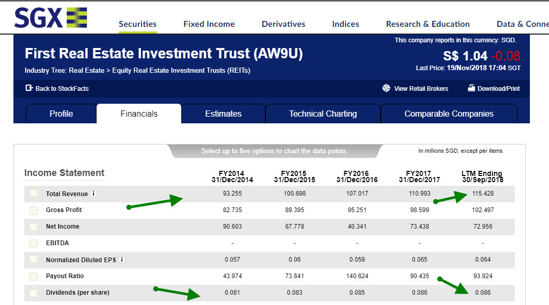
Task: Open the Research & Education menu
Action: coord(428,24)
